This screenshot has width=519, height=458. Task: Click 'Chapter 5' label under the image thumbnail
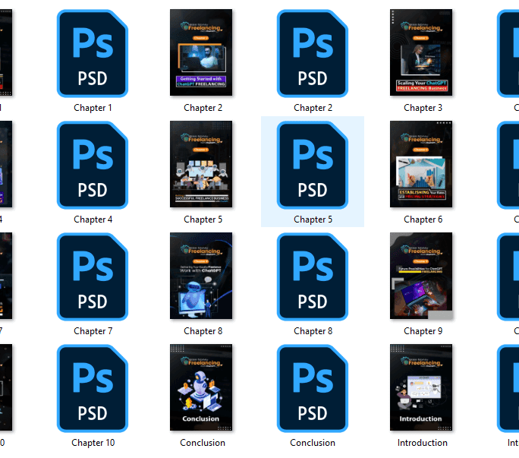(x=203, y=220)
